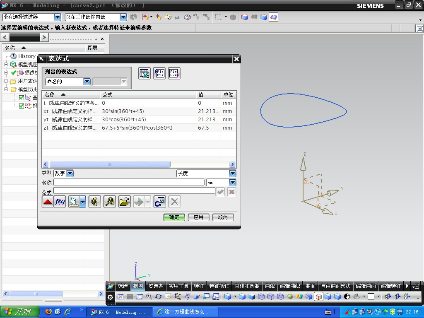The width and height of the screenshot is (424, 318).
Task: Switch to the 标准 toolbar tab
Action: coord(123,286)
